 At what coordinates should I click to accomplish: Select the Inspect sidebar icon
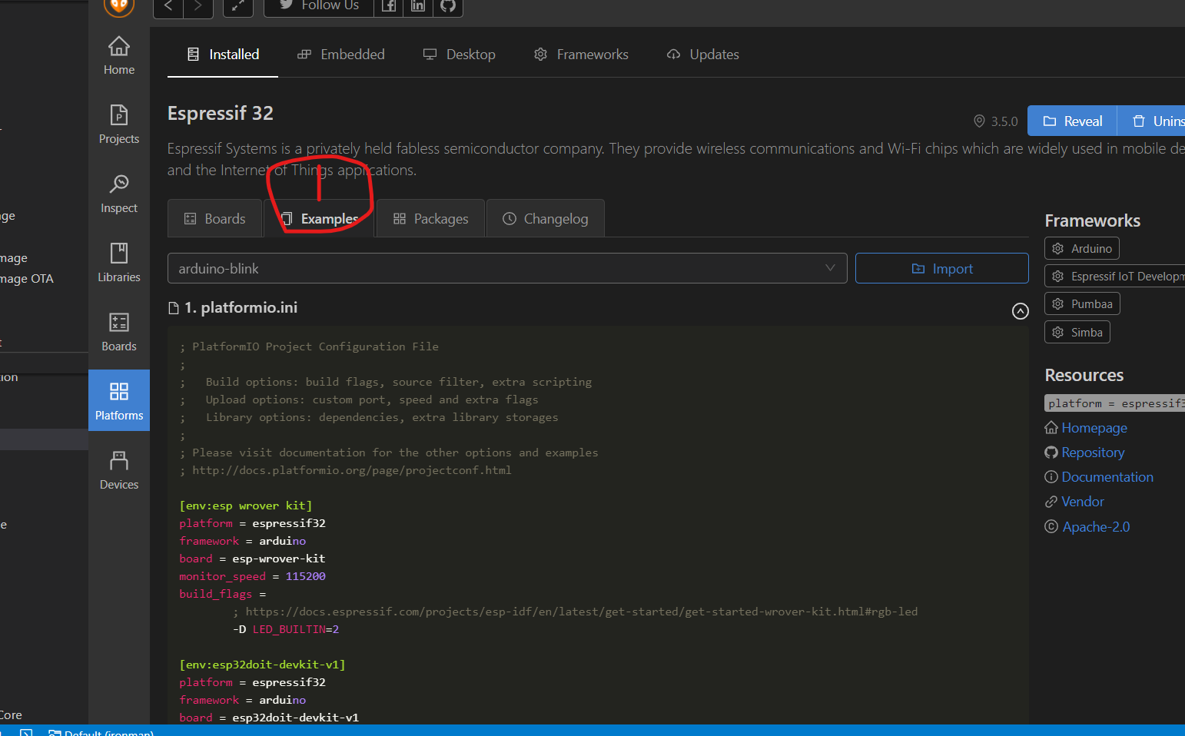coord(118,193)
